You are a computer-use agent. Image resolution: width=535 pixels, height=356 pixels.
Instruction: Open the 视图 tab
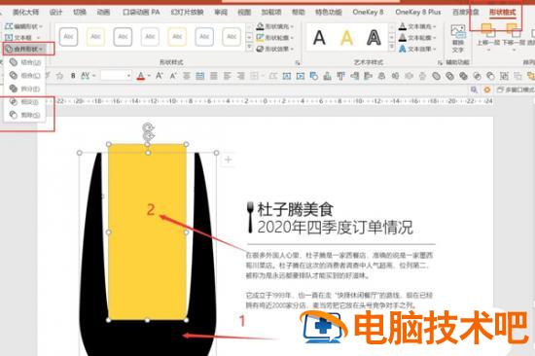click(x=244, y=13)
